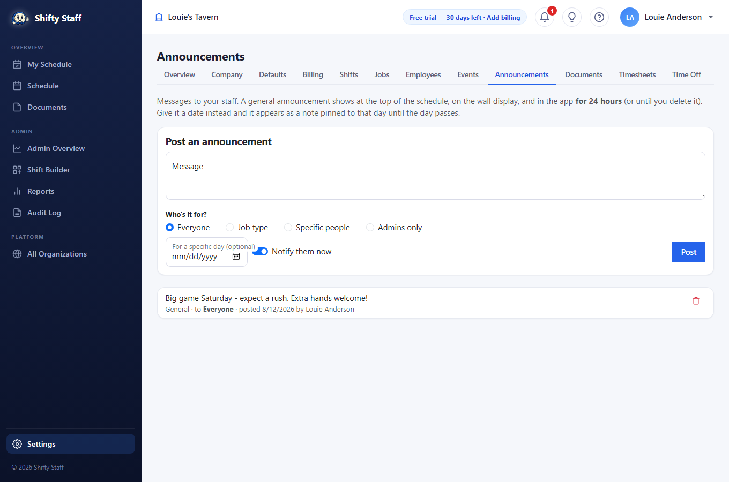Screen dimensions: 729x482
Task: Switch to the Defaults tab
Action: pyautogui.click(x=272, y=74)
